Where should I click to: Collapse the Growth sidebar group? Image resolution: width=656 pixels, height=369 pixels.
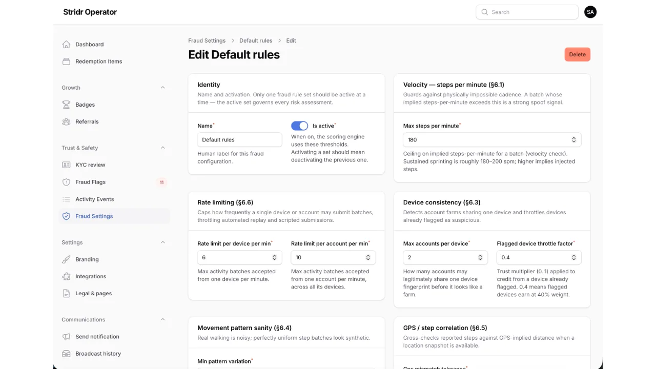tap(162, 88)
